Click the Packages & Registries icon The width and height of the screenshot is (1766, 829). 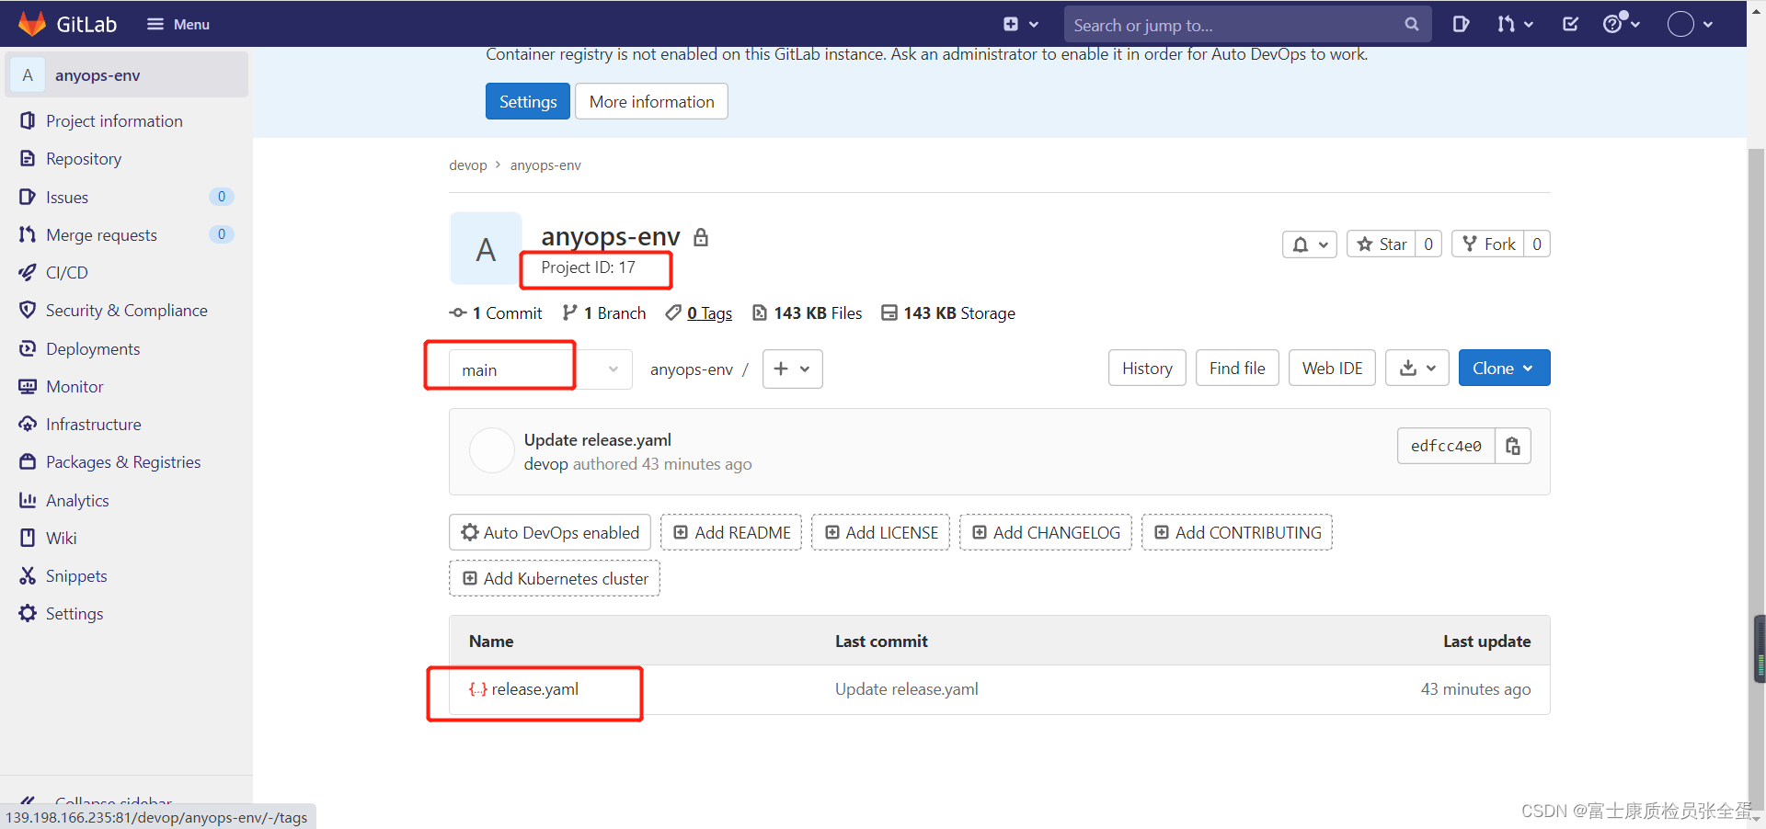[28, 462]
